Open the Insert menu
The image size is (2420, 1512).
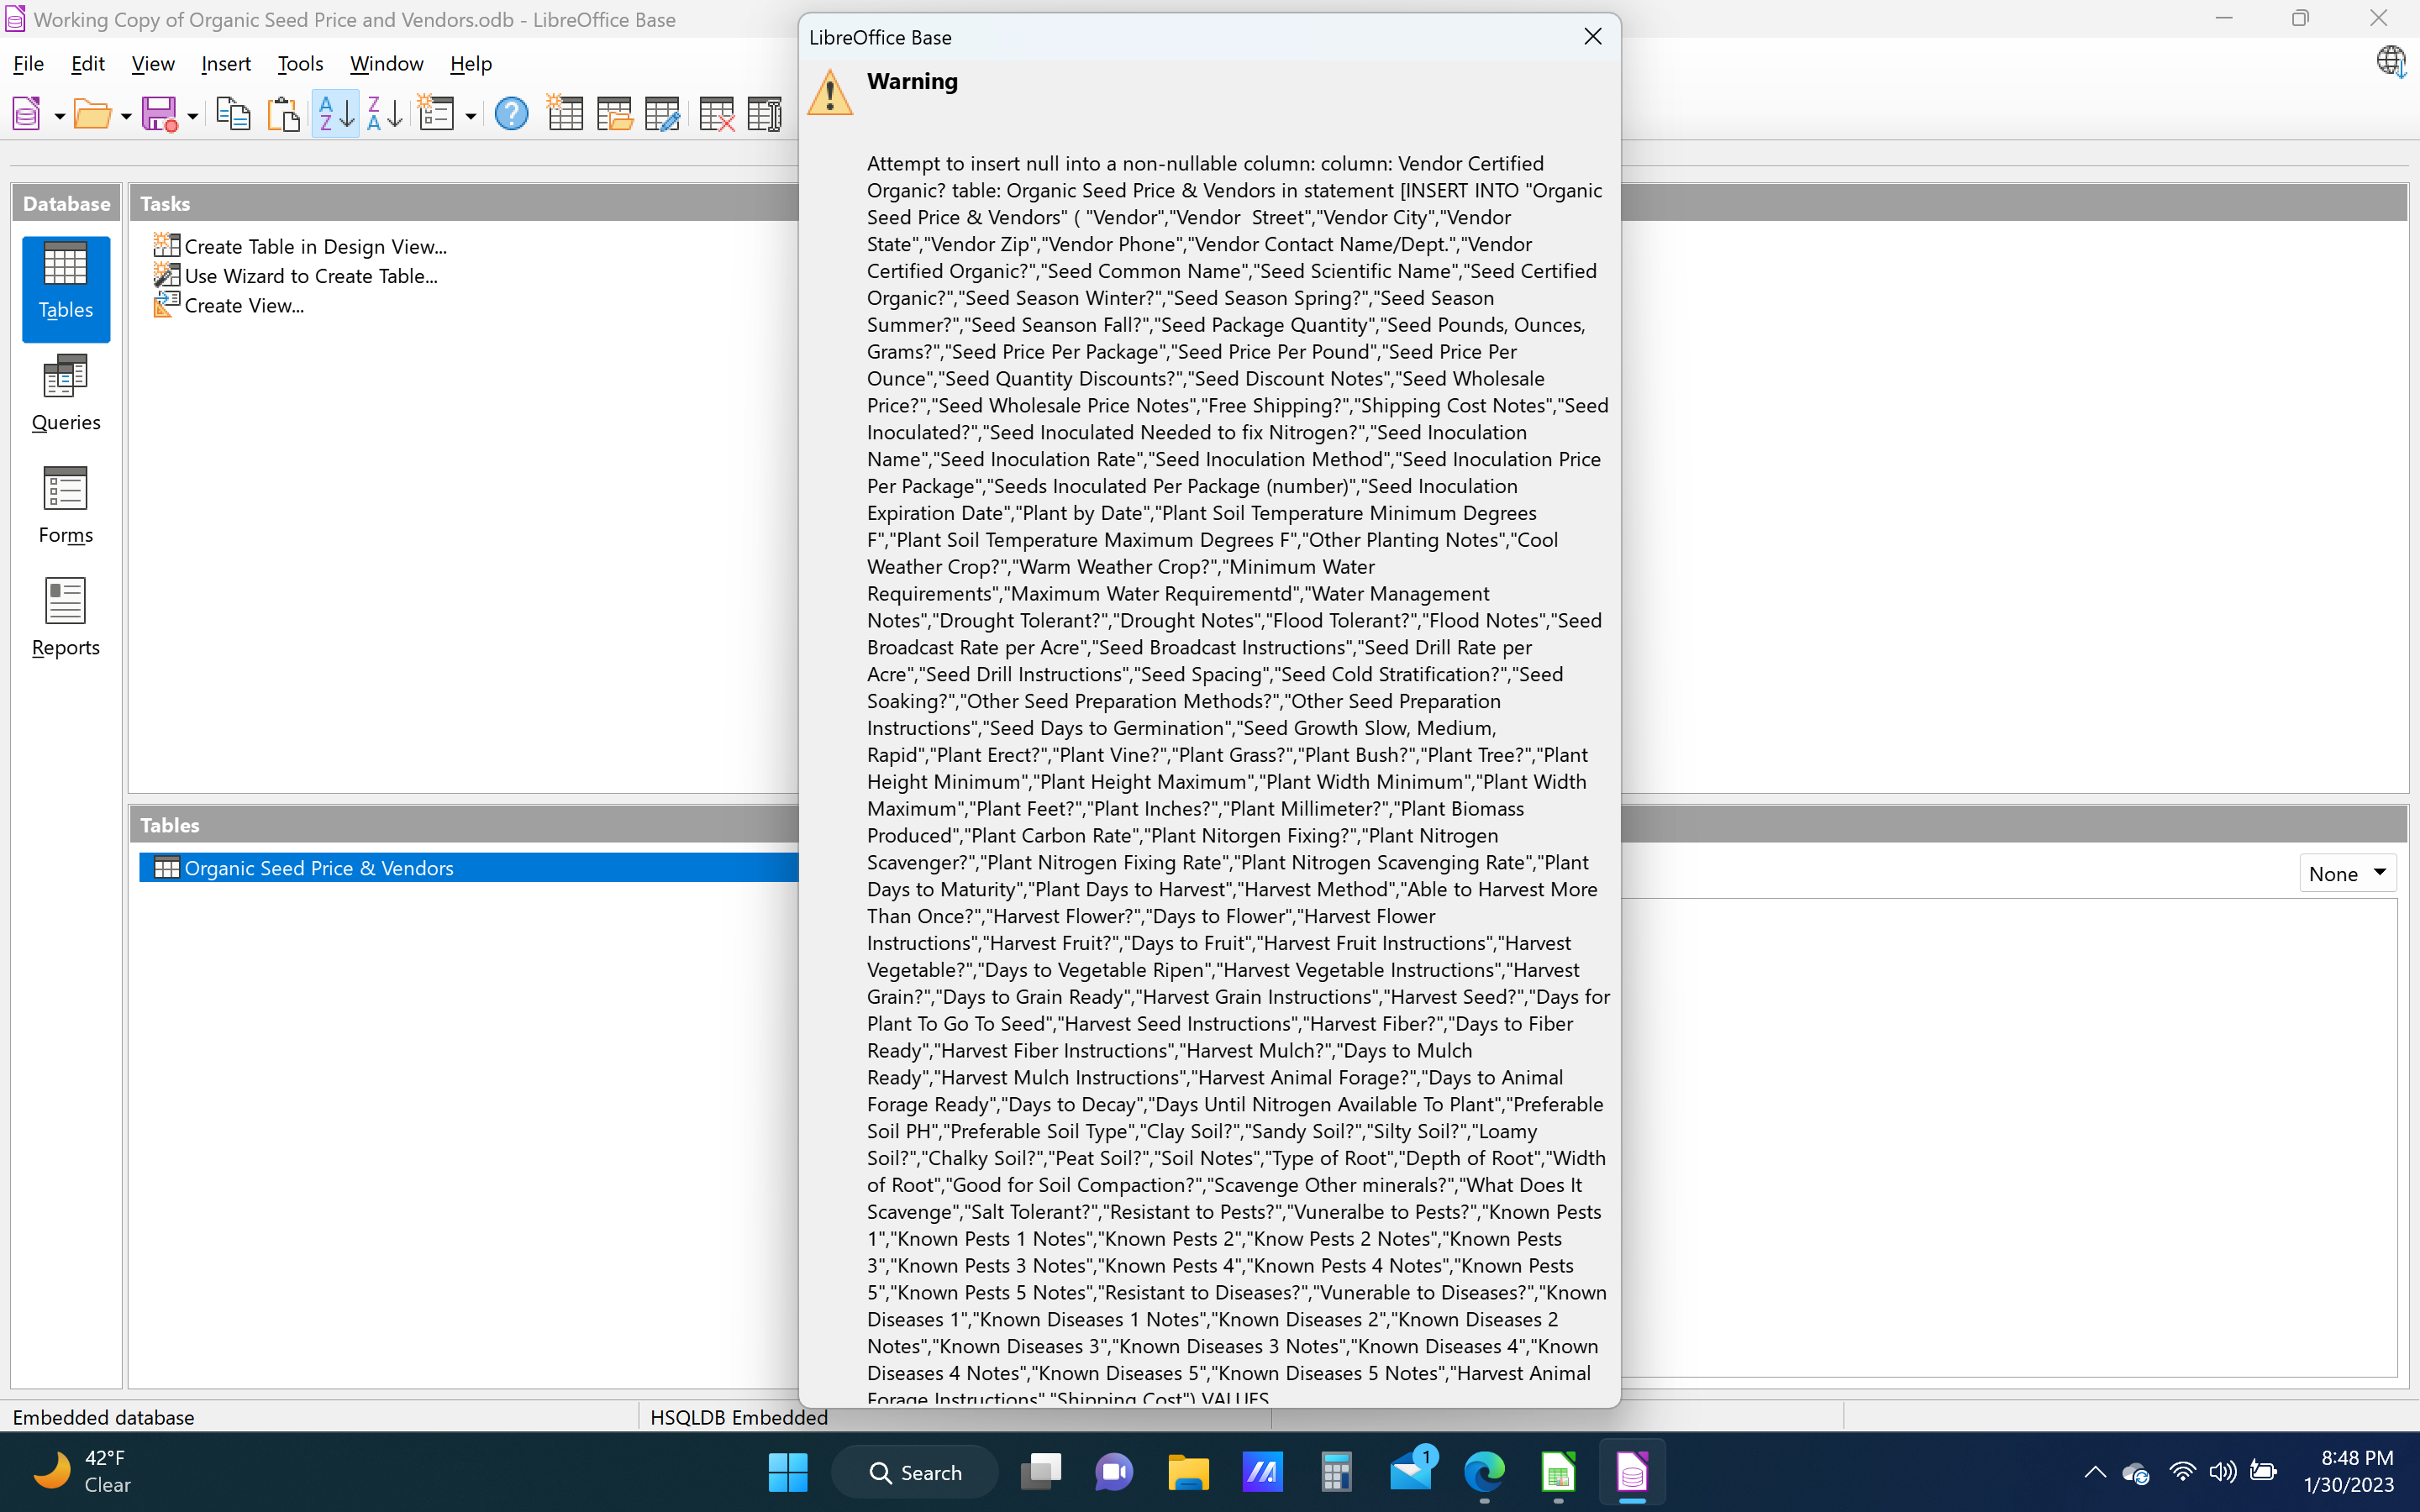(x=226, y=64)
